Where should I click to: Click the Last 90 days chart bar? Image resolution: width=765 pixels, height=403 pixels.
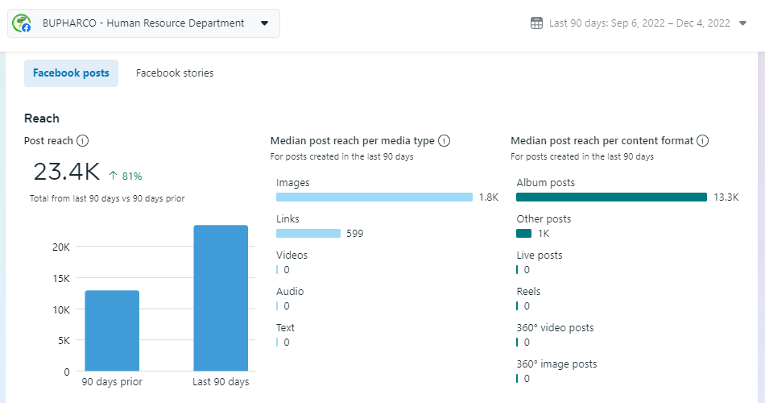click(221, 298)
